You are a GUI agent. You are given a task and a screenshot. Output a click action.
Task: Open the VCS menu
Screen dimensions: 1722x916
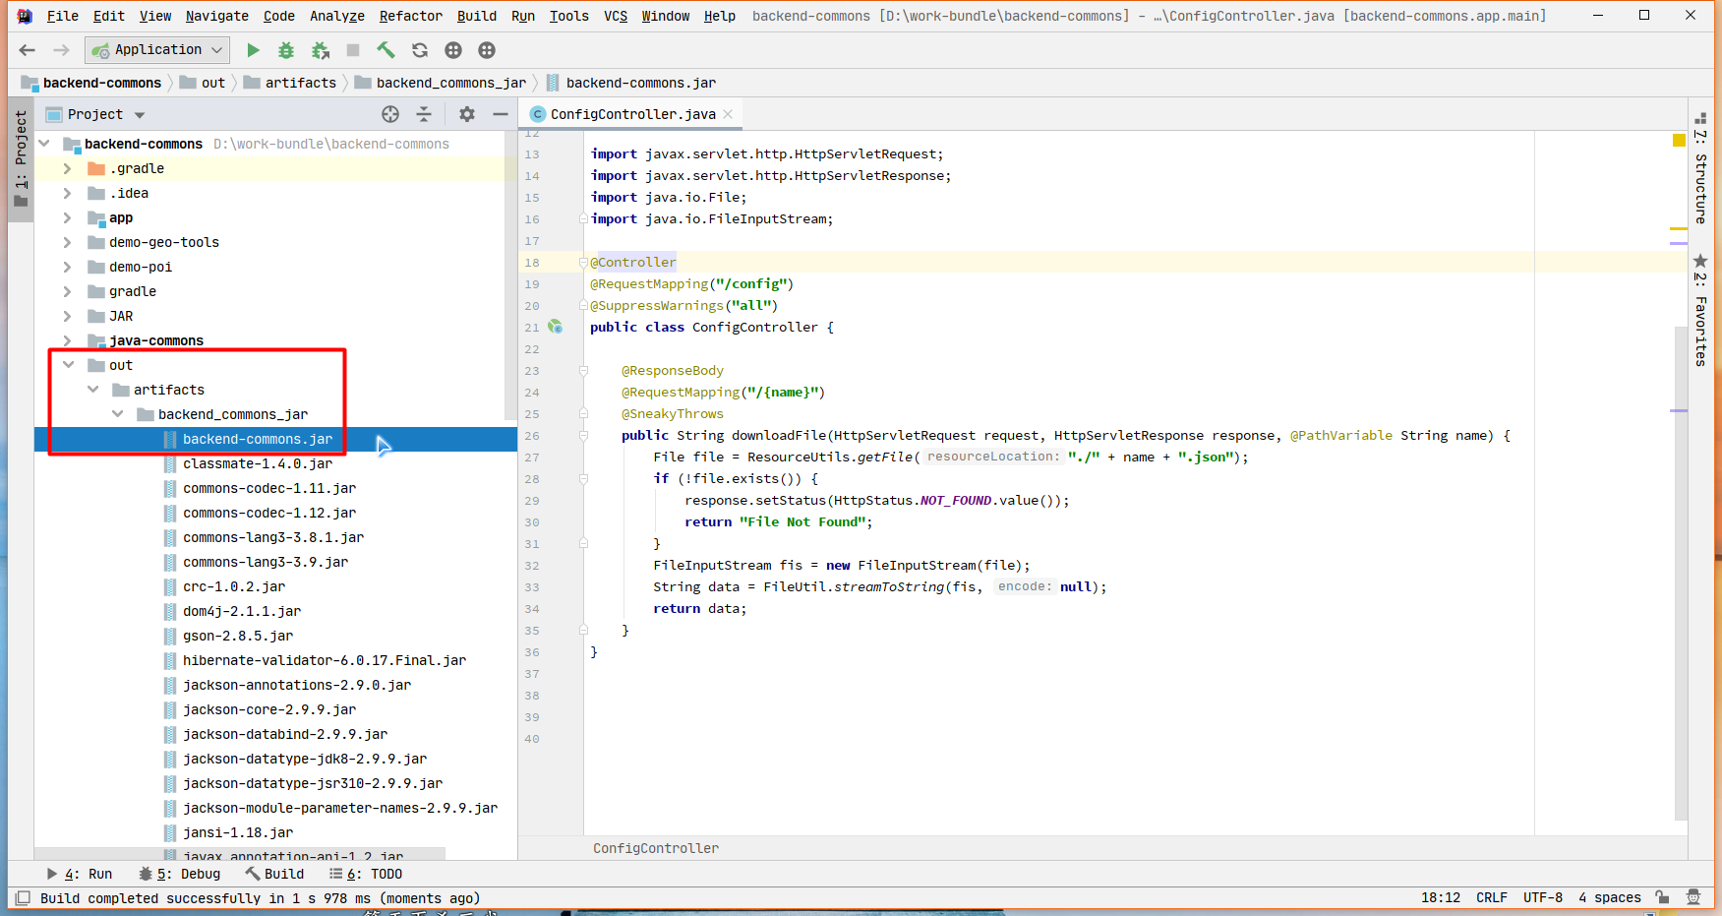tap(616, 16)
